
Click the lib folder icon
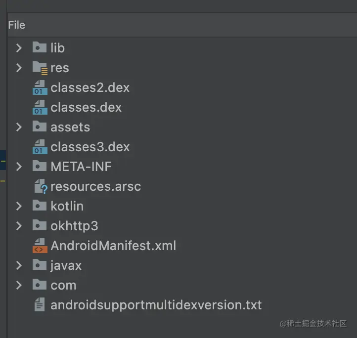pos(40,47)
